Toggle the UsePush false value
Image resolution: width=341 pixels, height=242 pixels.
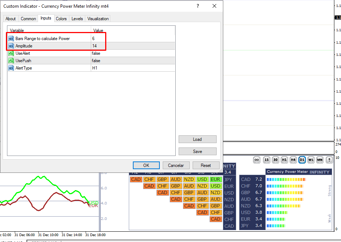(x=133, y=61)
